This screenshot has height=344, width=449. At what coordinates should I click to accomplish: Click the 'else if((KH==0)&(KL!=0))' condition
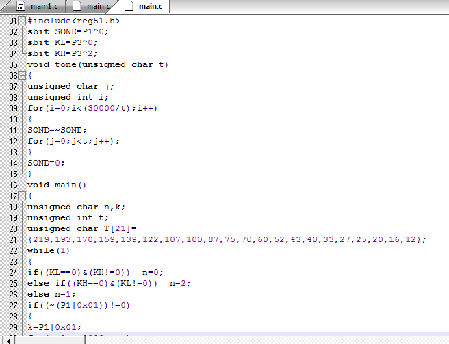pyautogui.click(x=92, y=283)
